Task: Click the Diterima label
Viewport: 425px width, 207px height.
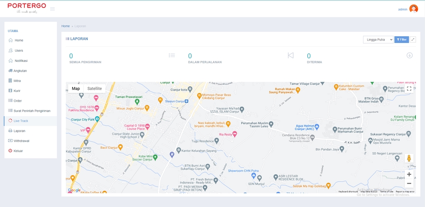Action: 314,62
